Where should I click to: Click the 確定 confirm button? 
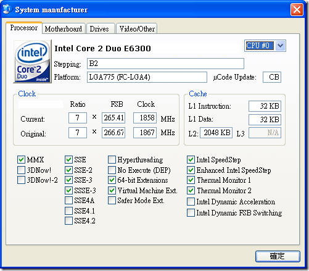pyautogui.click(x=278, y=256)
